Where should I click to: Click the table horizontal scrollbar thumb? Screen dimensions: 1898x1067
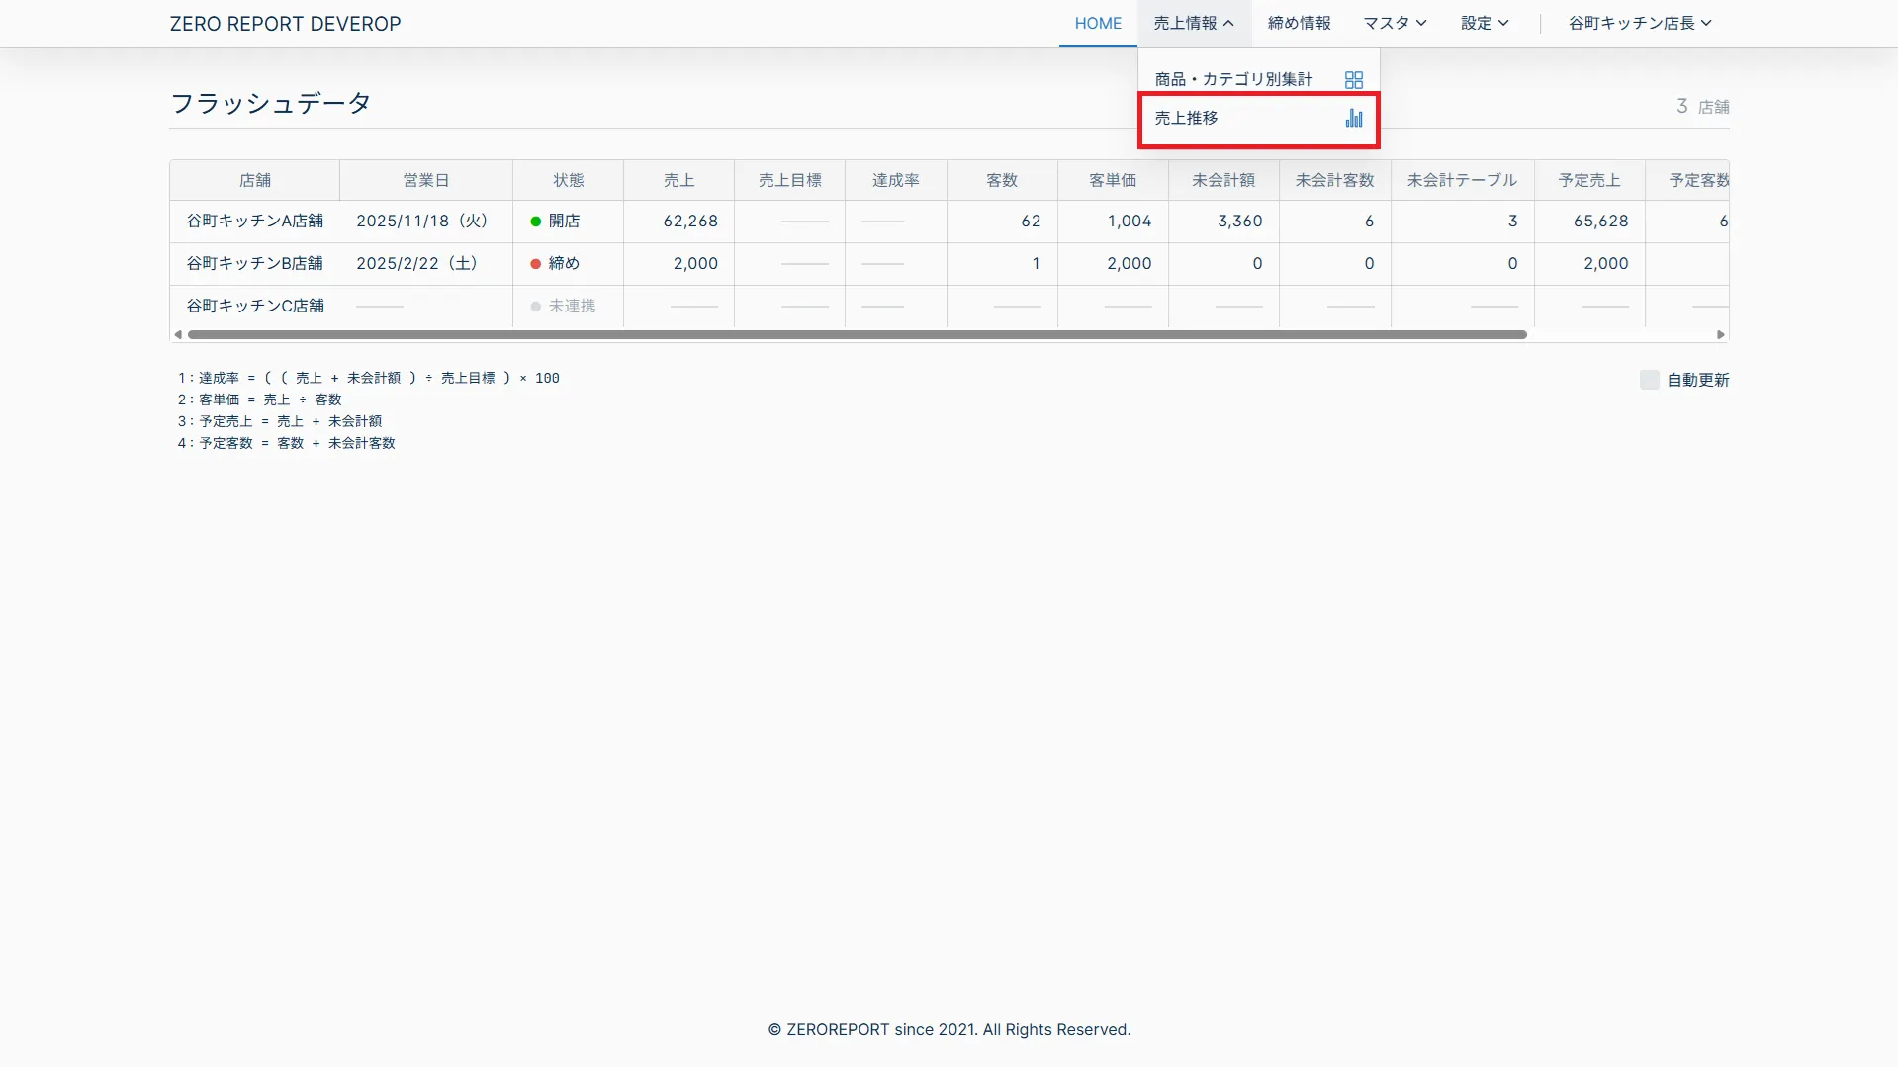click(857, 335)
